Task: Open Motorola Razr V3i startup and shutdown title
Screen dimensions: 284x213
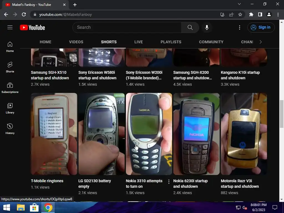Action: 240,184
